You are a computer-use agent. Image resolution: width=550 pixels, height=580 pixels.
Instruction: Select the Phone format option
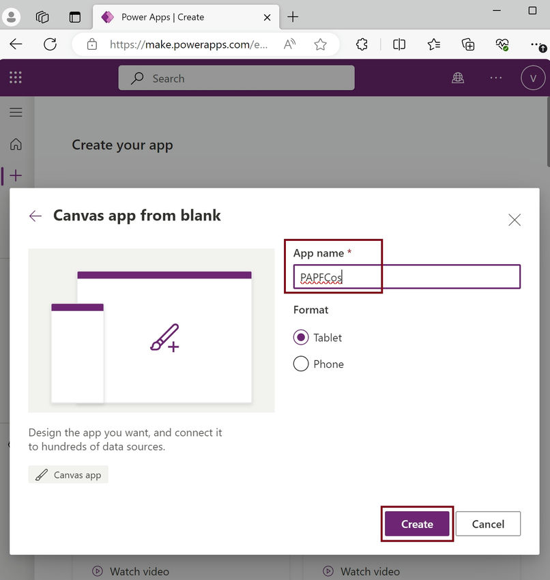pyautogui.click(x=319, y=364)
